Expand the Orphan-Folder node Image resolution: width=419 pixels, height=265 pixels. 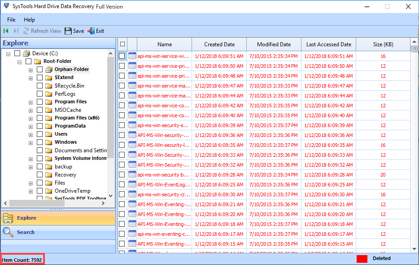click(31, 70)
